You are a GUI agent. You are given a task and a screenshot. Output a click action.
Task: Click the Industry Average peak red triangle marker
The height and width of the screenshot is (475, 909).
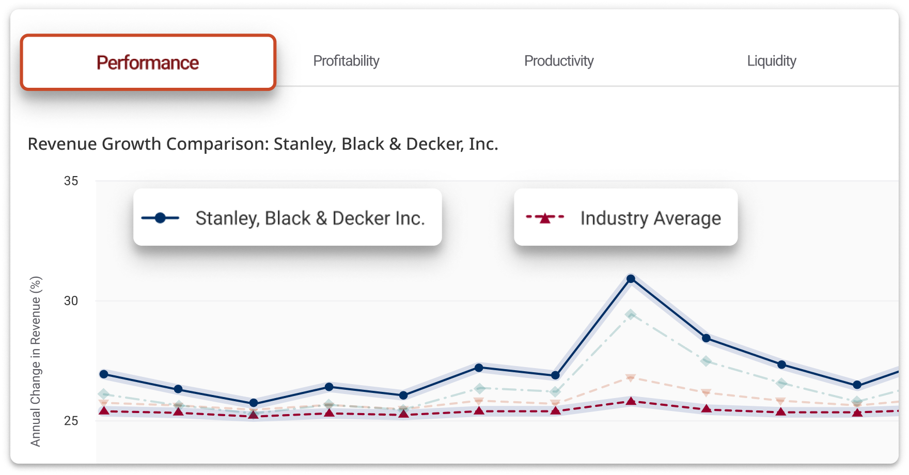coord(631,401)
